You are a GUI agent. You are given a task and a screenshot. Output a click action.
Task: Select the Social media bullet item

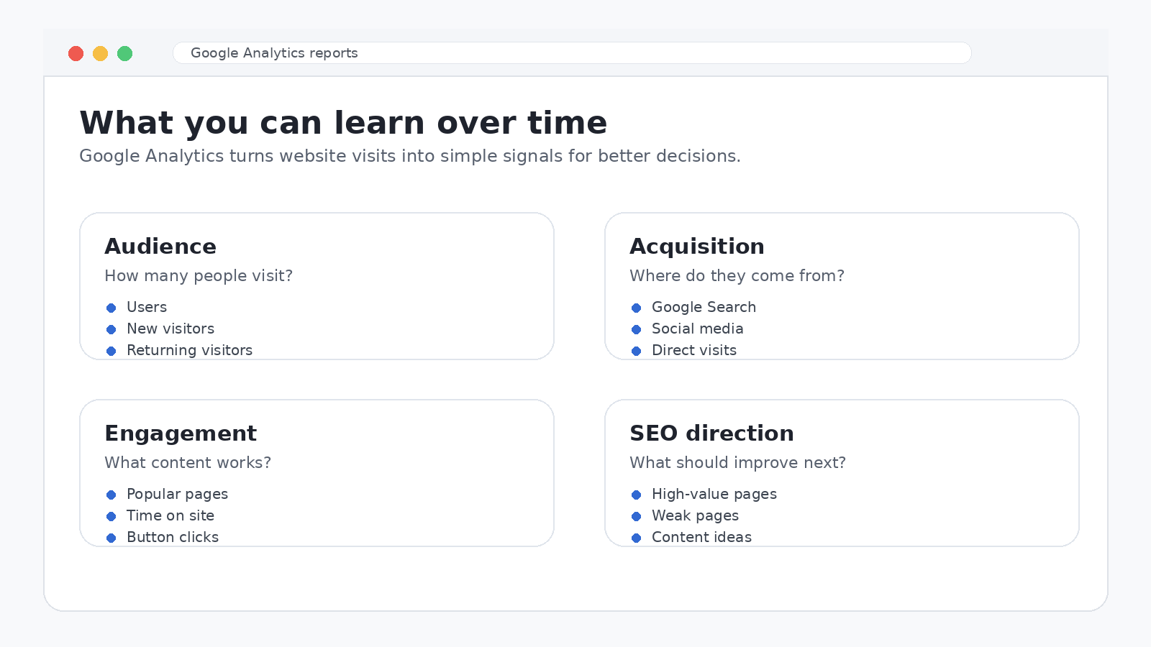tap(687, 329)
